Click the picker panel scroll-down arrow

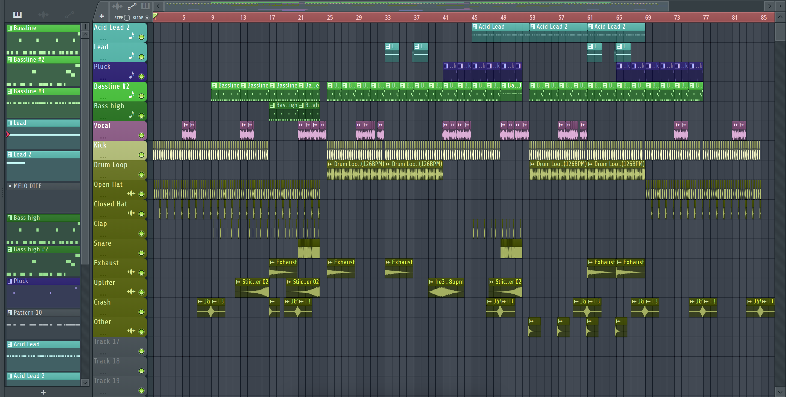85,382
